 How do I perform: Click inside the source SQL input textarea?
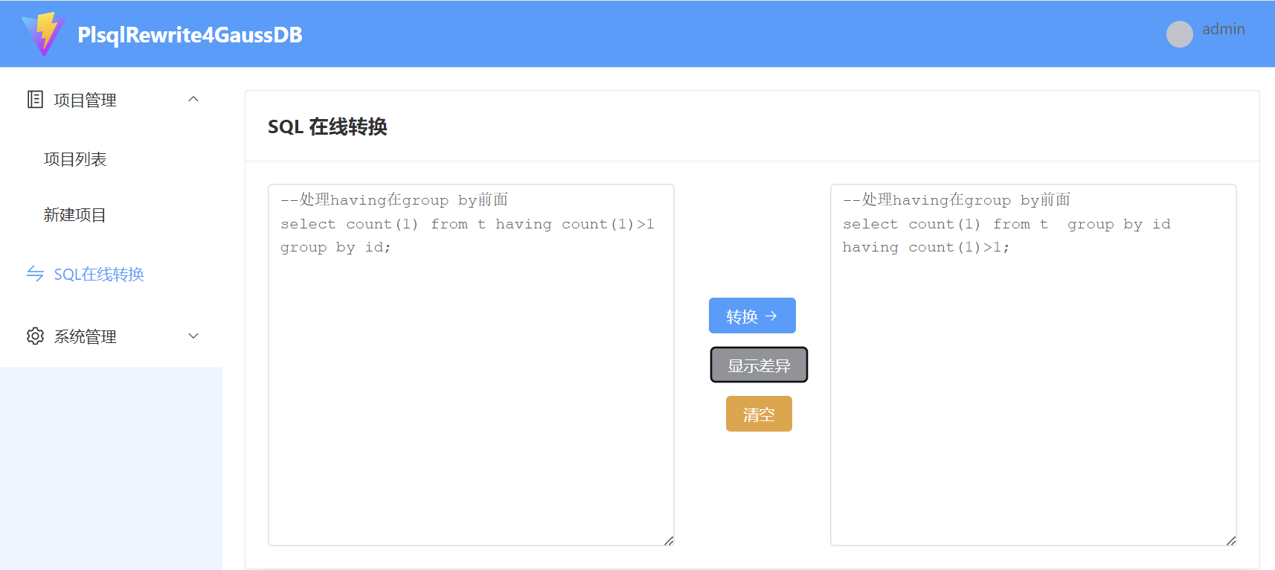click(x=471, y=365)
